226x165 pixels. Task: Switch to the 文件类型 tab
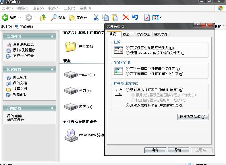tap(143, 34)
